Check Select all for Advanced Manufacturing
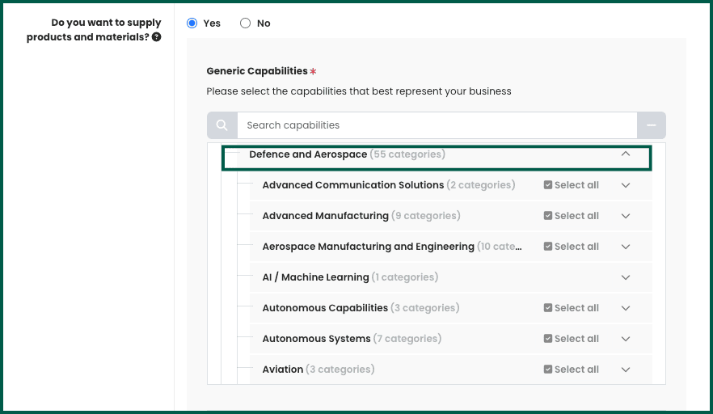This screenshot has width=713, height=414. 548,216
